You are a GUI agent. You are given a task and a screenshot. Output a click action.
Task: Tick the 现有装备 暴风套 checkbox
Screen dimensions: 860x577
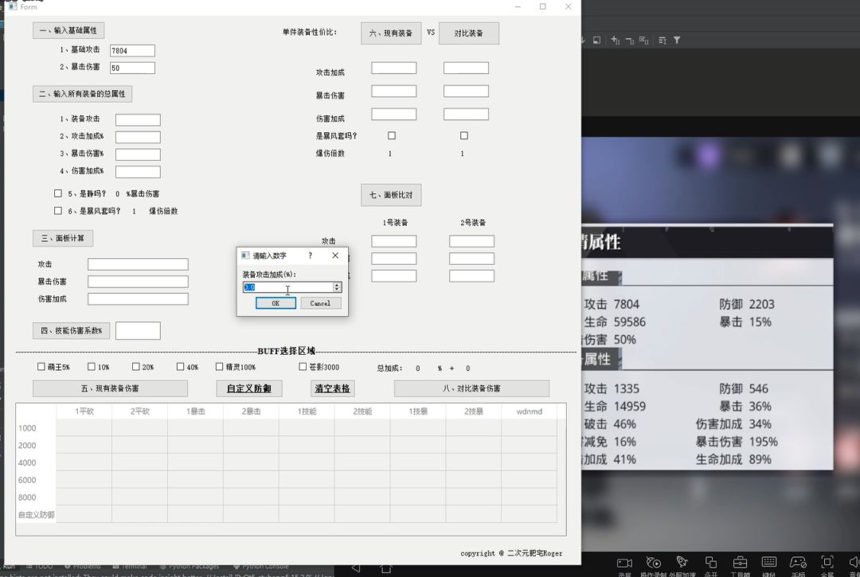tap(392, 135)
